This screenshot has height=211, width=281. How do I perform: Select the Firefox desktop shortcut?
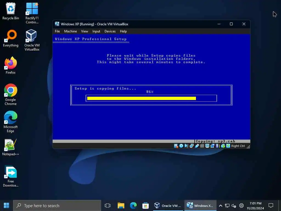click(11, 65)
